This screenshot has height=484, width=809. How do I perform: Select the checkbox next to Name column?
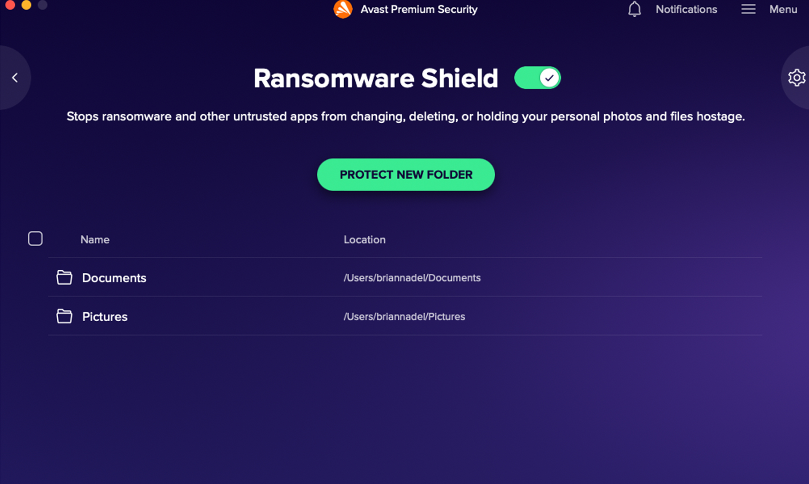(x=35, y=239)
